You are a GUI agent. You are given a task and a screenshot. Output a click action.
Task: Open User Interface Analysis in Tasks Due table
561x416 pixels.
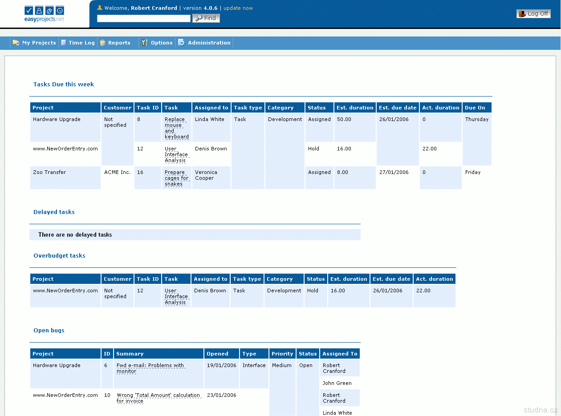click(177, 154)
